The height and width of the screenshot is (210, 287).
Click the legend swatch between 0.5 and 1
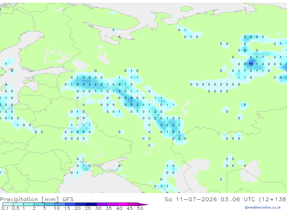pyautogui.click(x=18, y=204)
